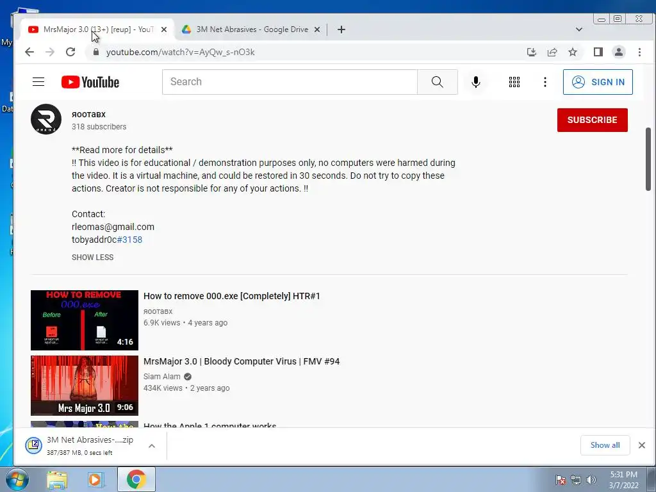The width and height of the screenshot is (656, 492).
Task: Expand options for downloaded zip file
Action: [x=152, y=446]
